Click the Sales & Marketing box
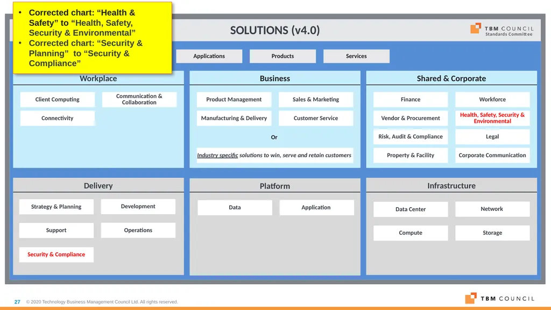 coord(316,100)
